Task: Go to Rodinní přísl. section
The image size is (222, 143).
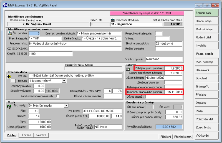Action: (206, 38)
